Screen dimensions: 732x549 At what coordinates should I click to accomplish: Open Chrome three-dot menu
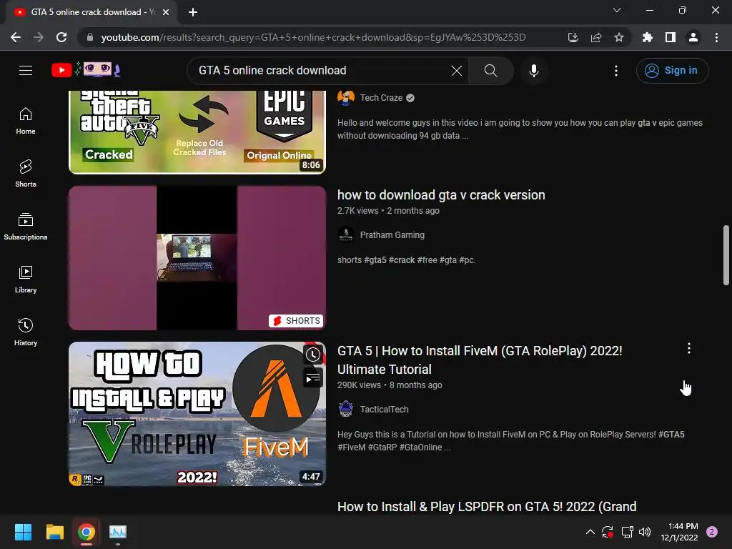716,37
